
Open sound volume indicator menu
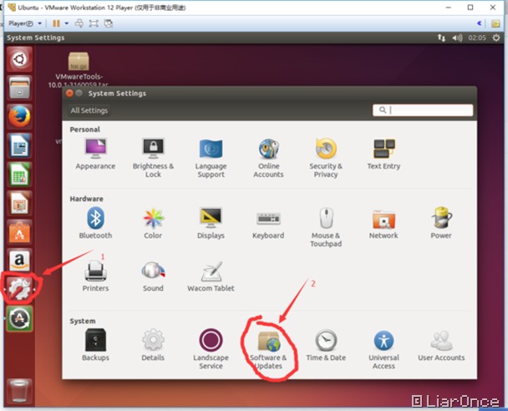pyautogui.click(x=457, y=38)
